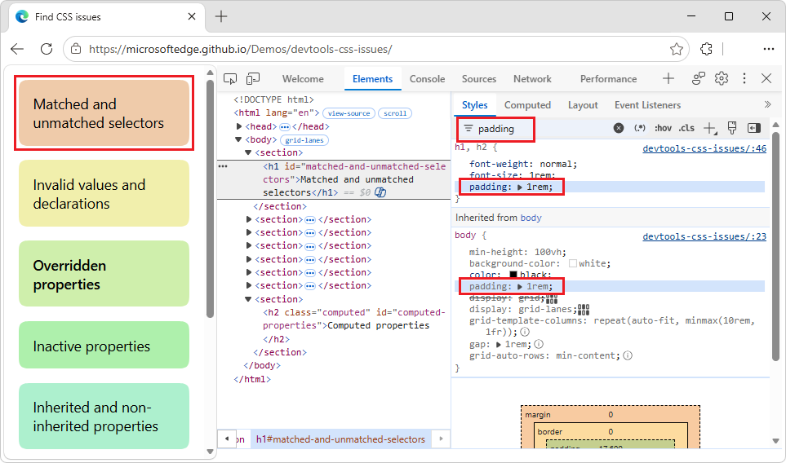Expand the second collapsed section node
The width and height of the screenshot is (786, 463).
pyautogui.click(x=249, y=233)
